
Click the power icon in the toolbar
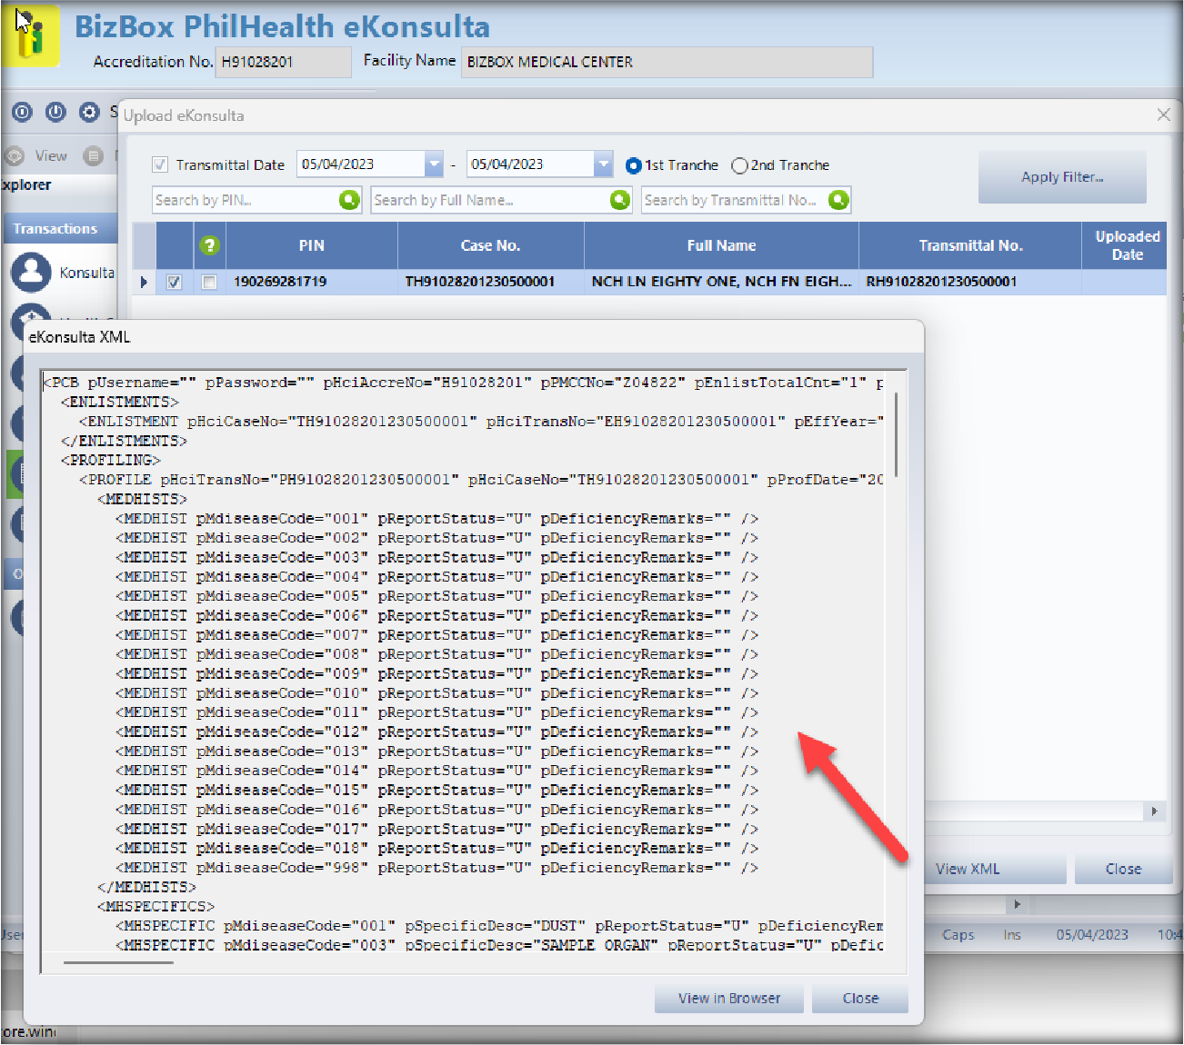point(55,112)
